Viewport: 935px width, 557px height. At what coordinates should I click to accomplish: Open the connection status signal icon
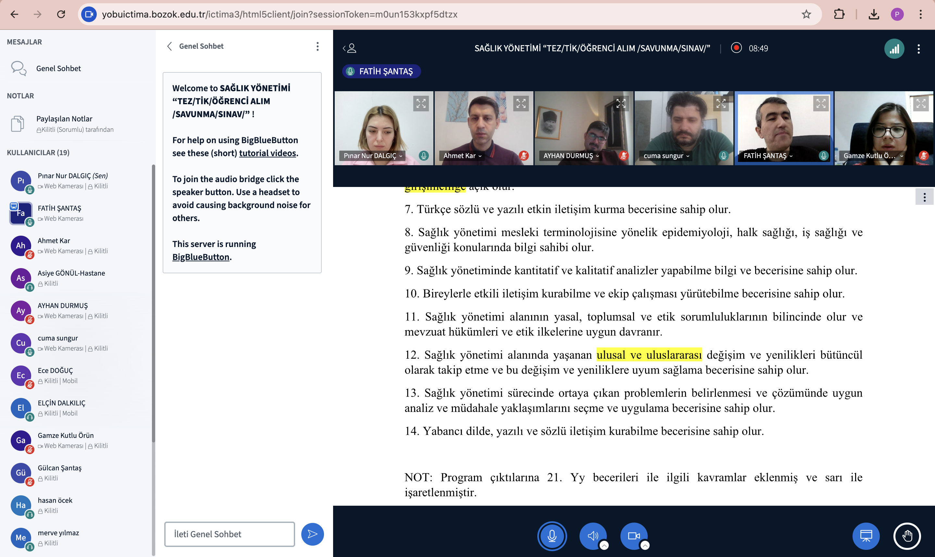point(894,49)
